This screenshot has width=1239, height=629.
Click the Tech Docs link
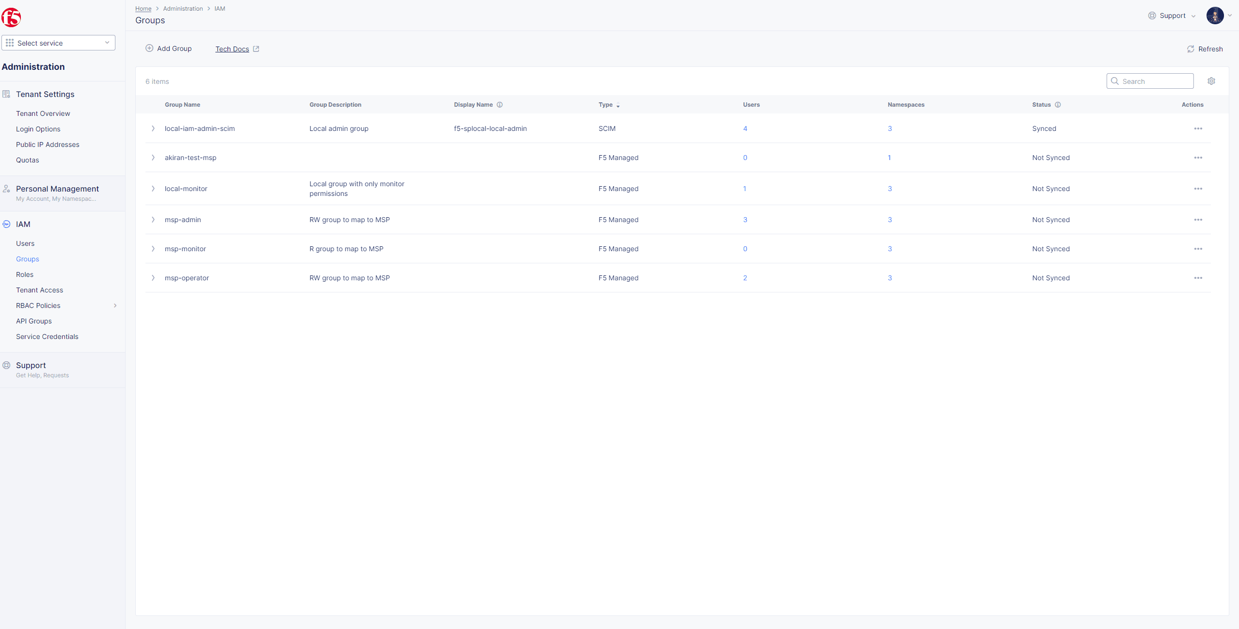233,49
